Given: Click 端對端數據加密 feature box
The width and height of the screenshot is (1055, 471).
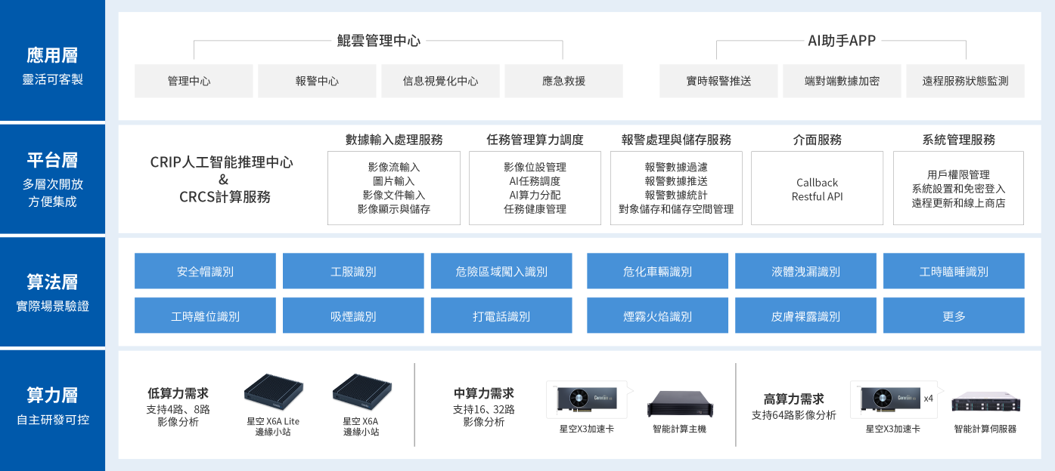Looking at the screenshot, I should [x=842, y=81].
